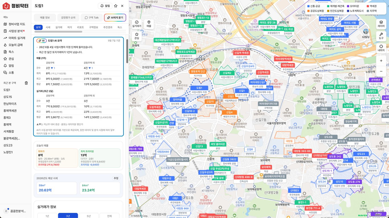Switch to the 감정평가 순위 tab
This screenshot has width=389, height=218.
click(x=68, y=18)
